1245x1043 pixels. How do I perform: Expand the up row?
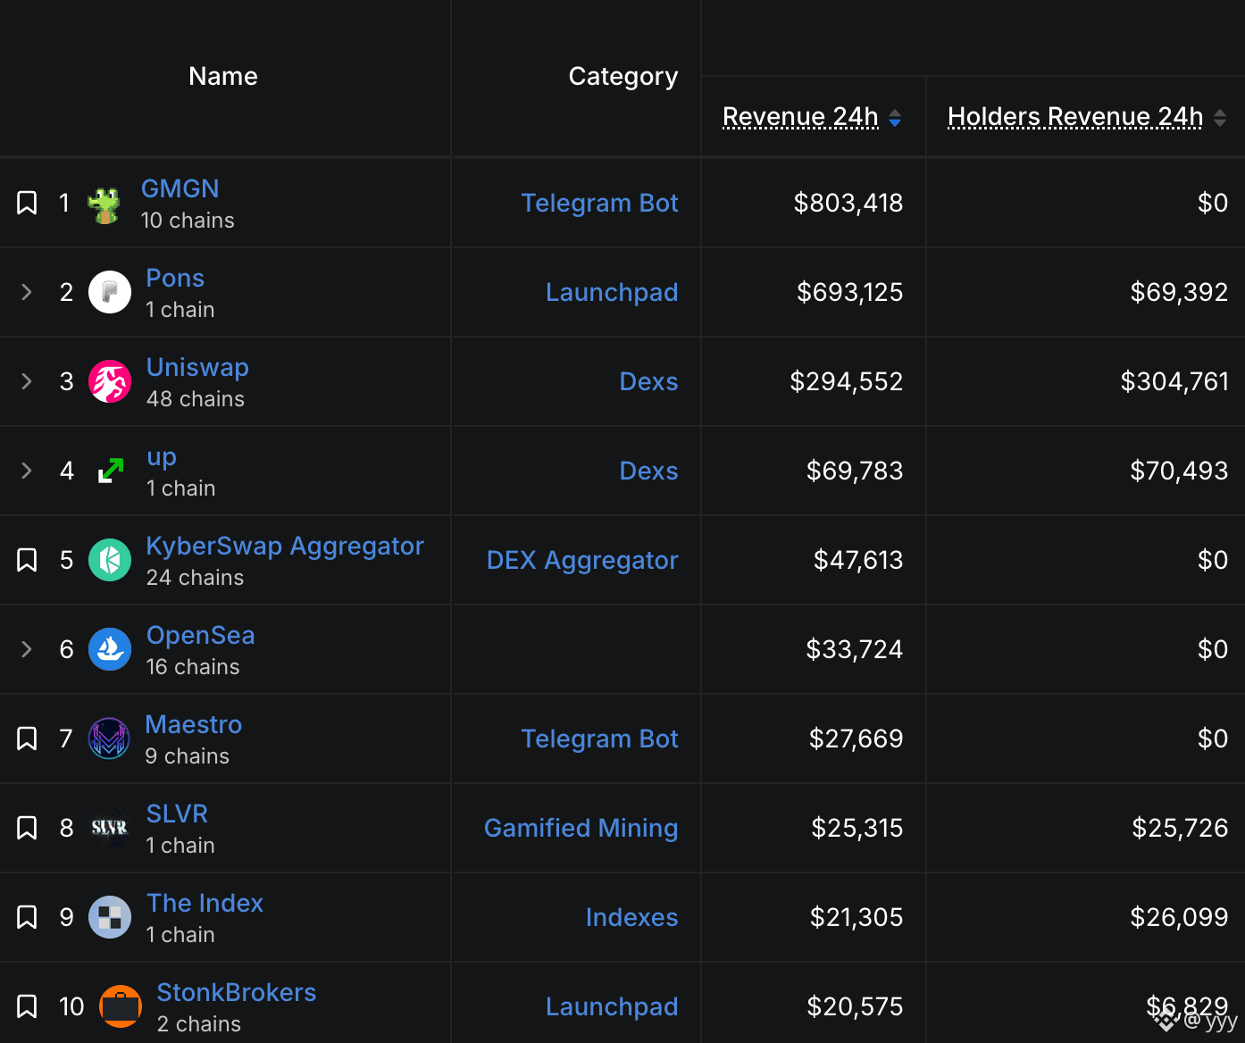pos(27,471)
